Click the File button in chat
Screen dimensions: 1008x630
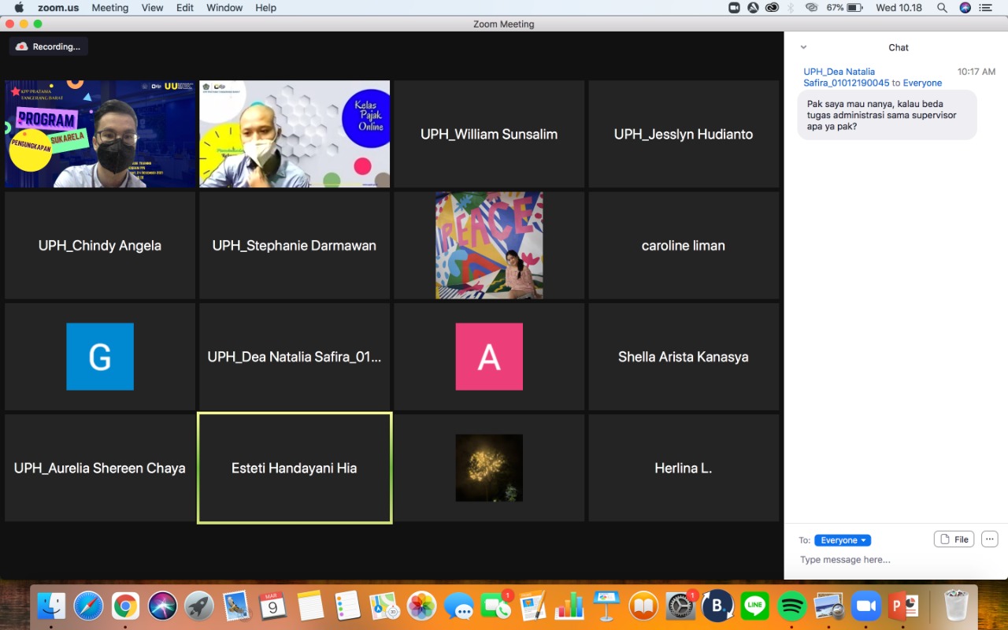(x=954, y=539)
